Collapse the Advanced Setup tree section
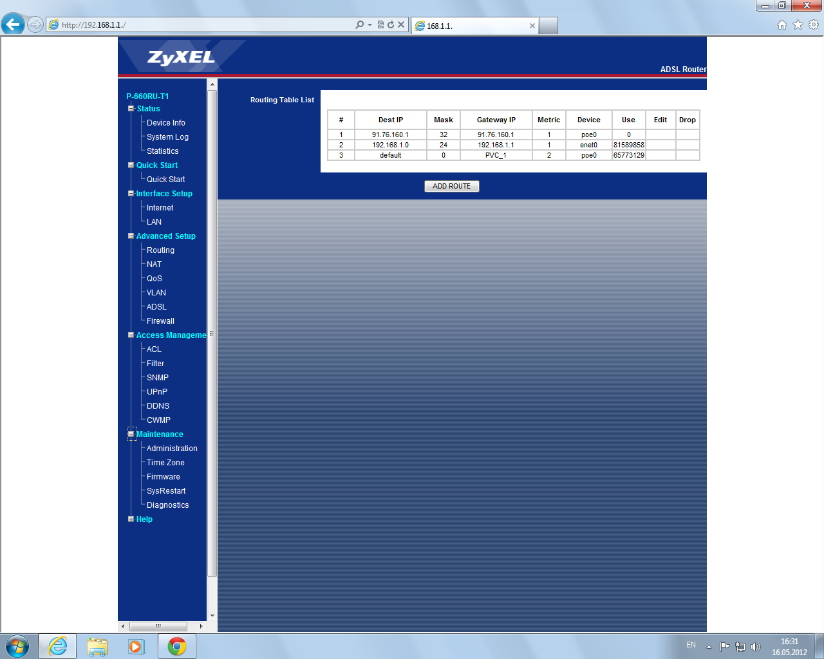Screen dimensions: 824x659 [x=131, y=236]
